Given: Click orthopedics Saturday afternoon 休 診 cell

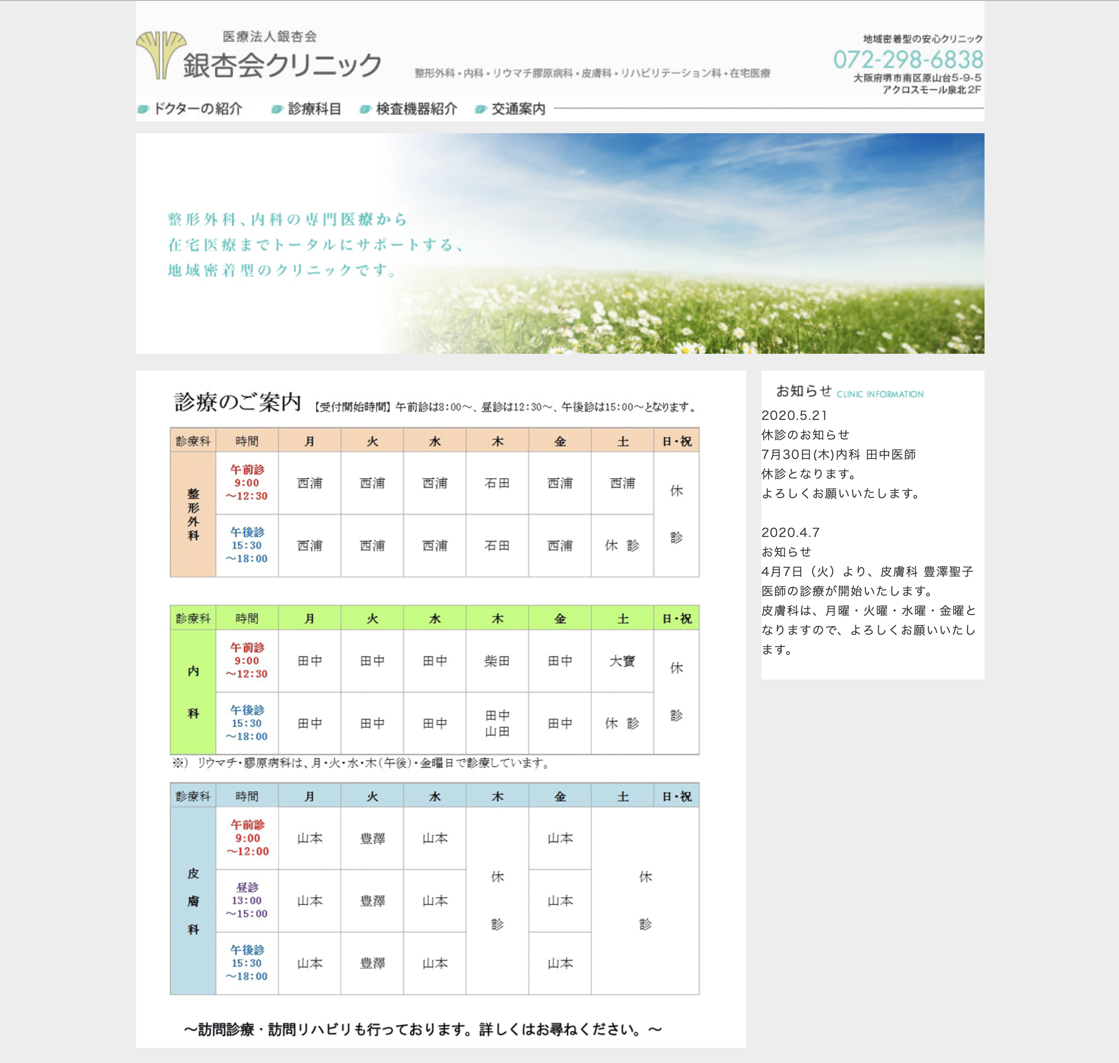Looking at the screenshot, I should (622, 545).
